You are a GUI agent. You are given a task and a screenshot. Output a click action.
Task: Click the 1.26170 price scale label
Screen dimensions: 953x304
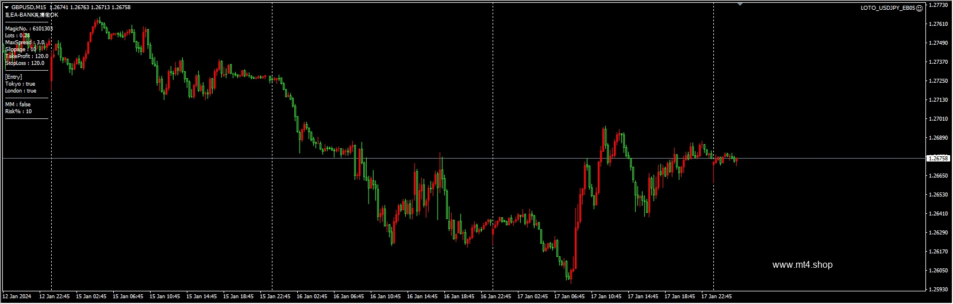click(x=938, y=252)
